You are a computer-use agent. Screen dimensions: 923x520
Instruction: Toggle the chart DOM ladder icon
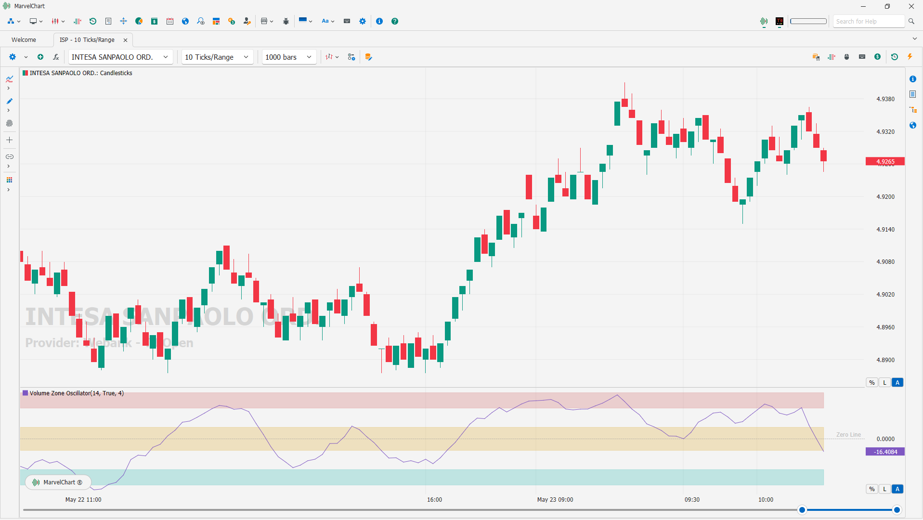pos(832,57)
